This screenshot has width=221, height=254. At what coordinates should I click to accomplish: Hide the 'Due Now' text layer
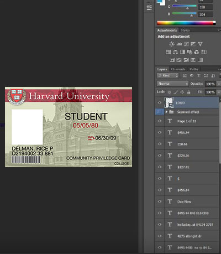160,201
